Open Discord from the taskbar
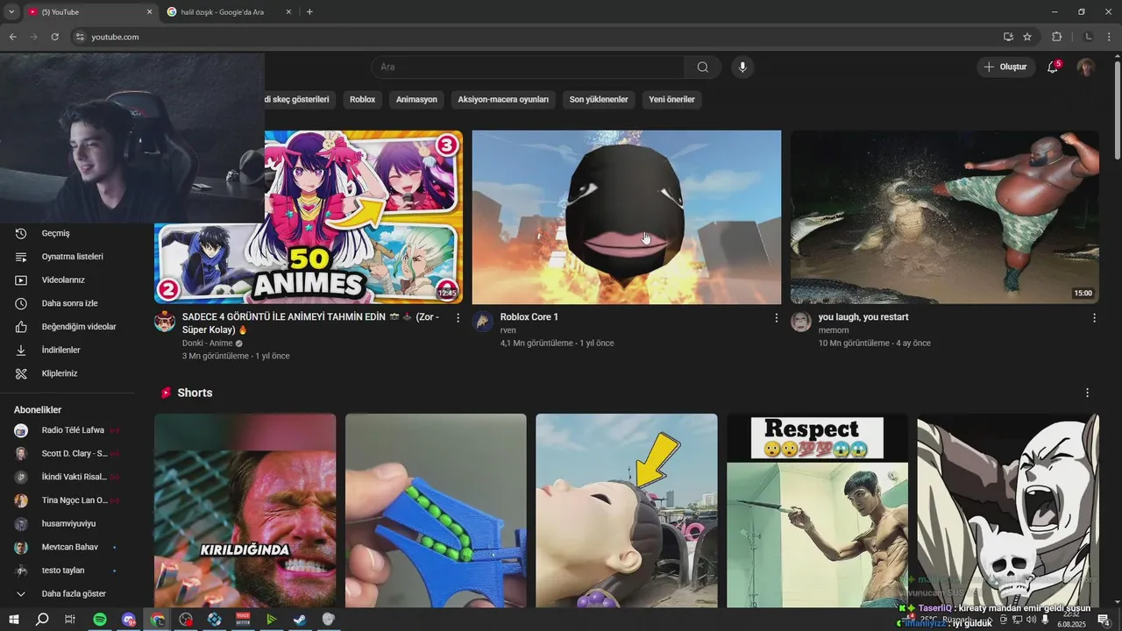This screenshot has height=631, width=1122. click(x=129, y=620)
